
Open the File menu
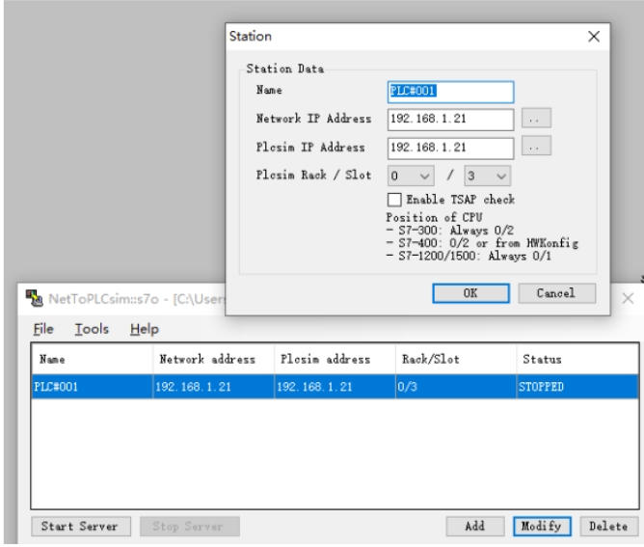[43, 329]
